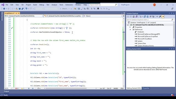
Task: Open the Debug menu
Action: [42, 5]
